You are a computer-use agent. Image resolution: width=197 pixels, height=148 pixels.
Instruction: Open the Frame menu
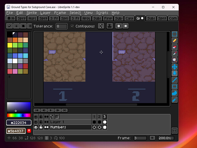pos(60,13)
